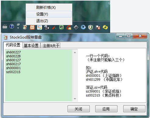150x118 pixels.
Task: Switch to the 基本设置 tab
Action: 31,46
